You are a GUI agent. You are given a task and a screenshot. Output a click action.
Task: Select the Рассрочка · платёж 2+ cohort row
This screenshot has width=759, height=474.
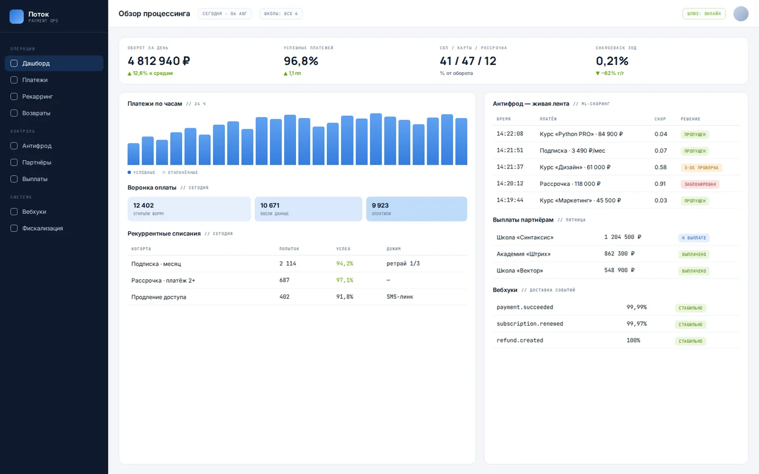point(297,281)
